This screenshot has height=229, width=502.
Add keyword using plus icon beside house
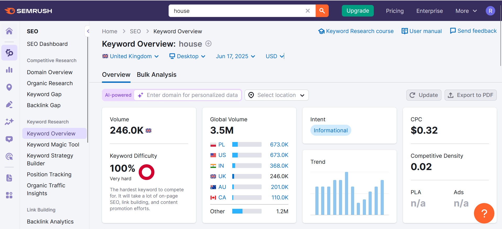pos(208,43)
